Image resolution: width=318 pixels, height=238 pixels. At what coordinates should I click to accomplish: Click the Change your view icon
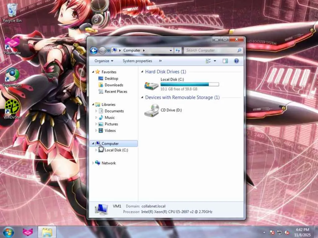[x=208, y=61]
